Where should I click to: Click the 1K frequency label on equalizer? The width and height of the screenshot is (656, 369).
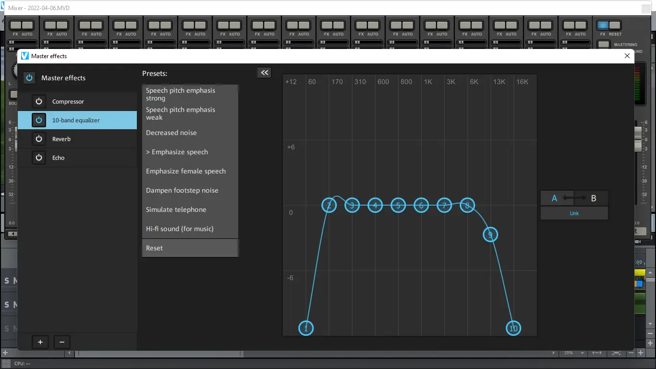(428, 82)
